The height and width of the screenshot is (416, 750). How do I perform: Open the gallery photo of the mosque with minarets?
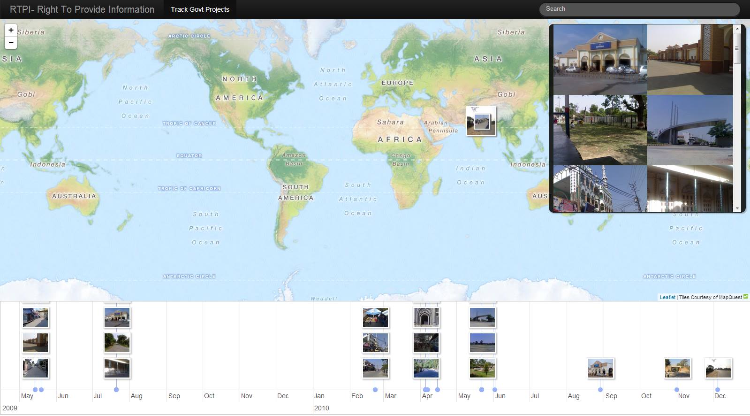[x=600, y=189]
